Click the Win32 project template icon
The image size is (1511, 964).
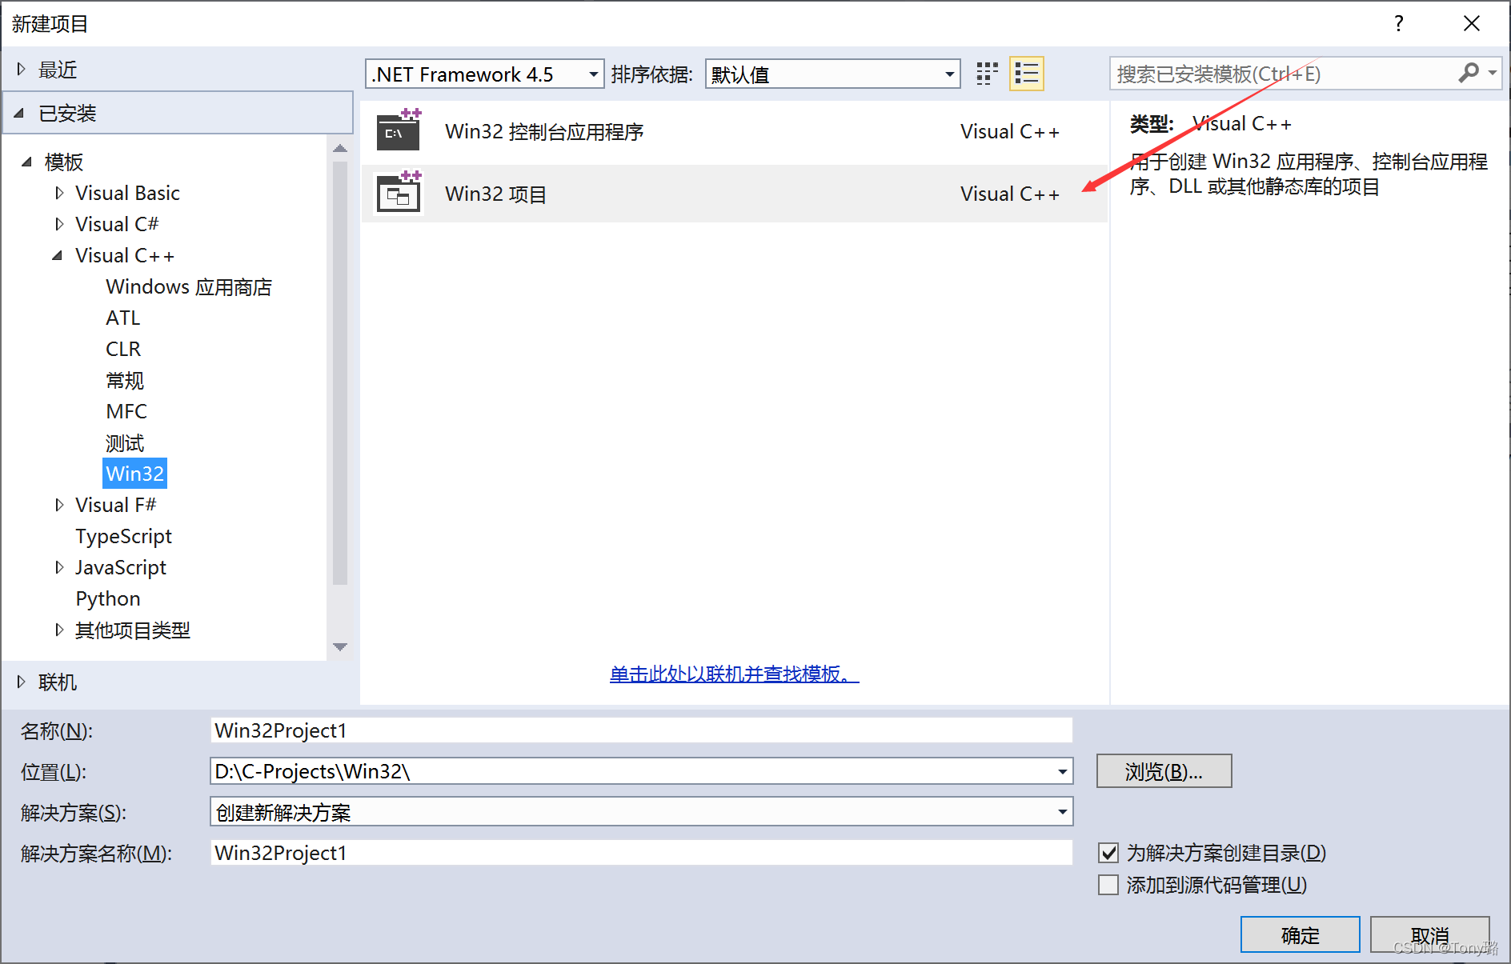point(399,192)
